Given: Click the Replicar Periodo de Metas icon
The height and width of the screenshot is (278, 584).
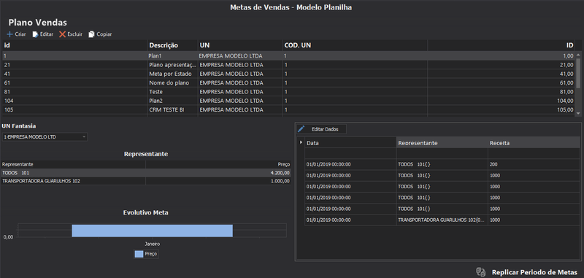Looking at the screenshot, I should (x=481, y=271).
